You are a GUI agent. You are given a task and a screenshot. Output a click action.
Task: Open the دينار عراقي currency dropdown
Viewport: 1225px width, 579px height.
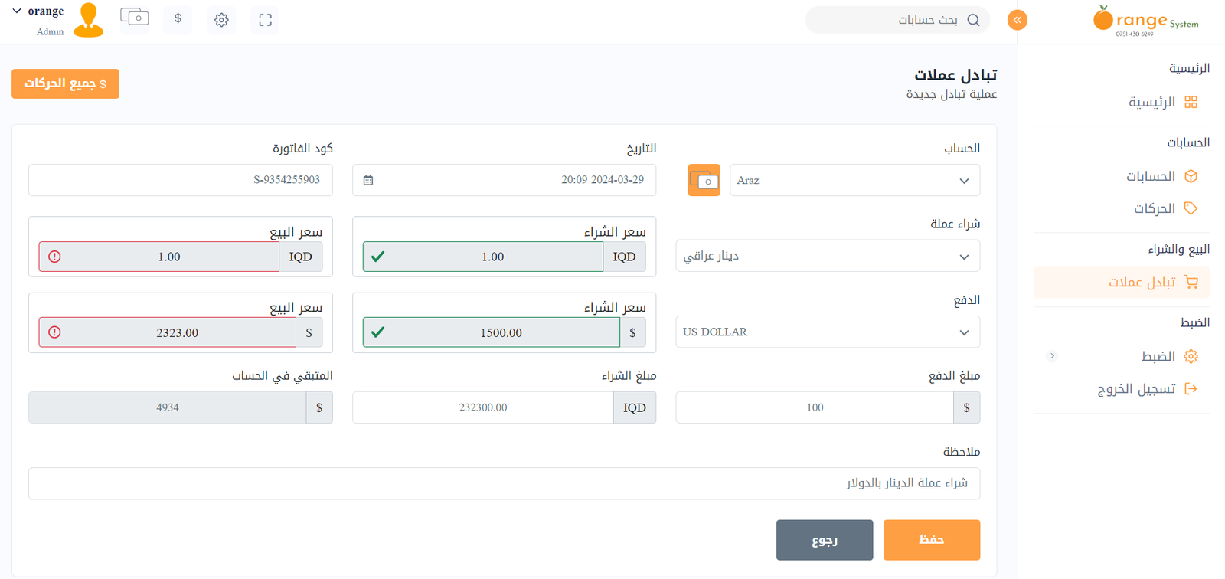click(x=827, y=257)
